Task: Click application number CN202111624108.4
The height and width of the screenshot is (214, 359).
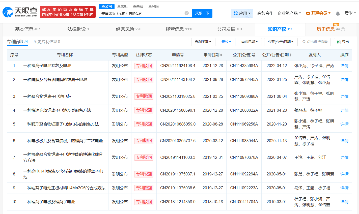Action: 178,66
